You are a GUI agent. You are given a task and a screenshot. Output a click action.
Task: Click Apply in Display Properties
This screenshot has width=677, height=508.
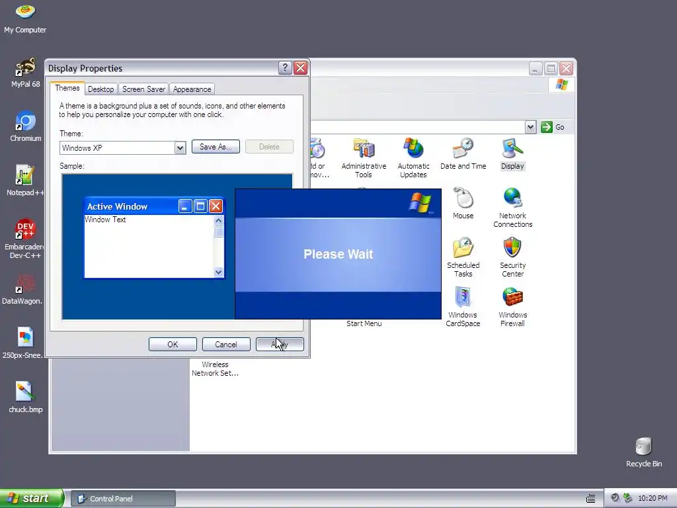(x=280, y=344)
